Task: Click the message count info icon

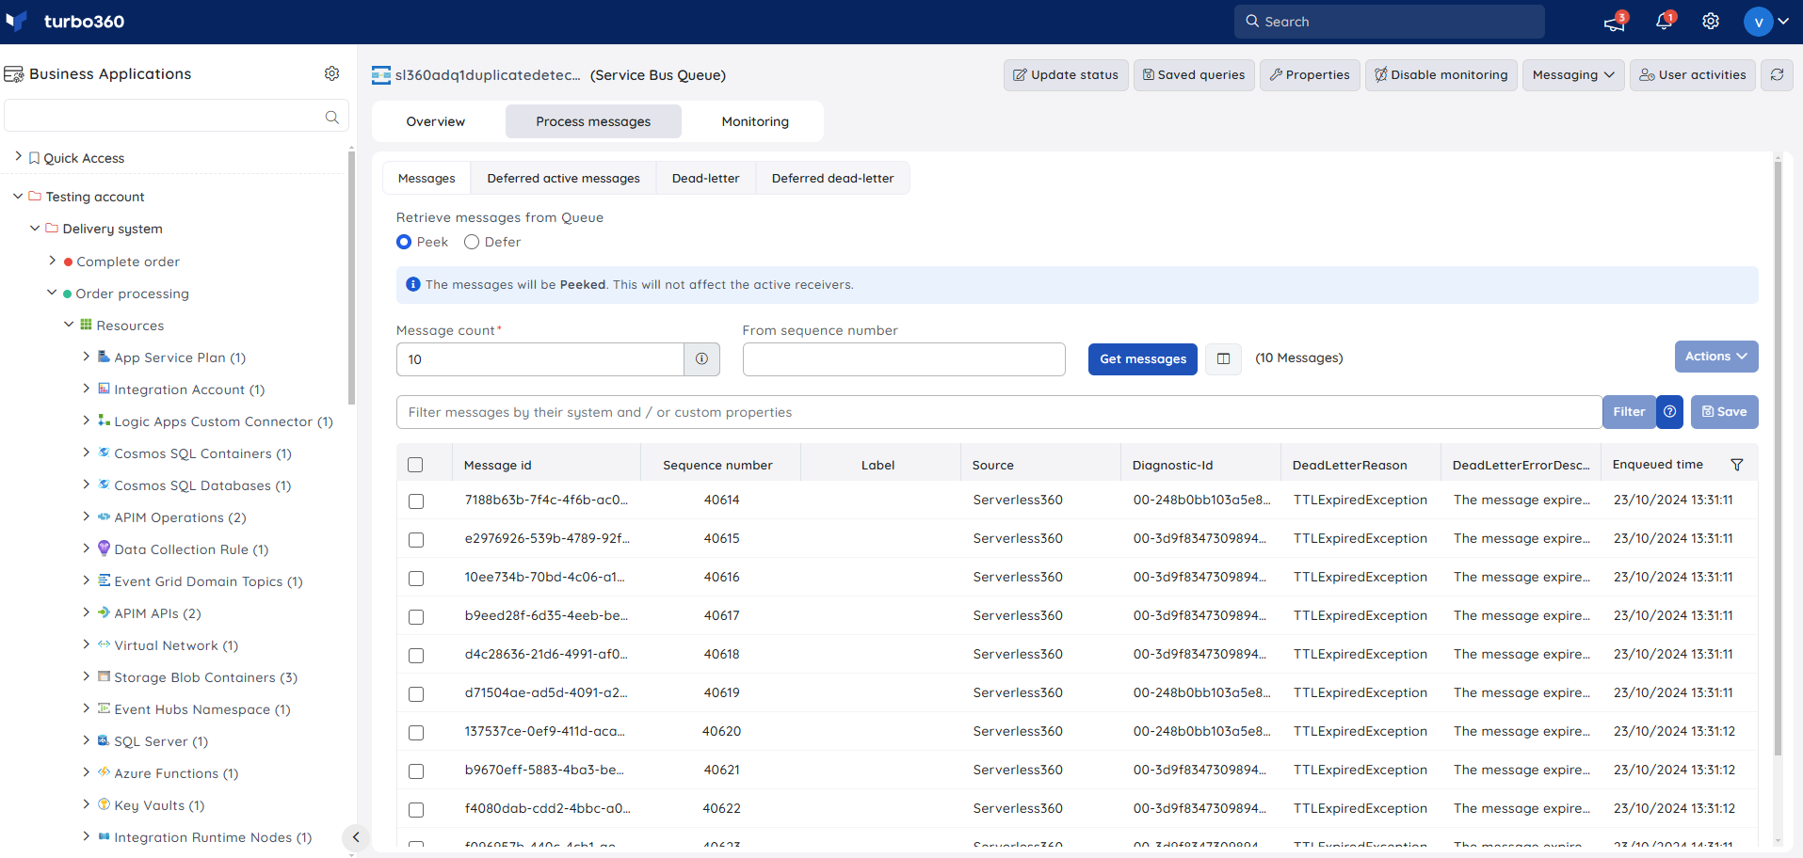Action: coord(701,359)
